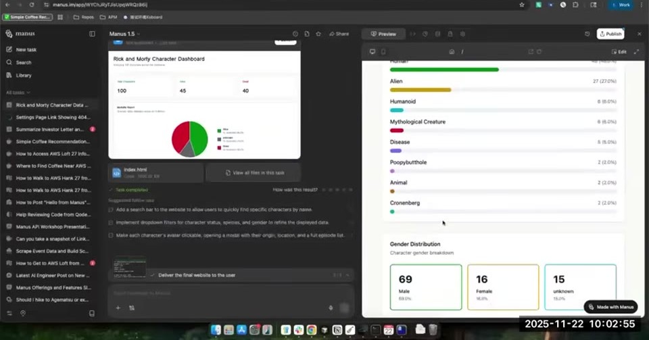Click the New task pencil icon
The height and width of the screenshot is (340, 649).
tap(9, 49)
